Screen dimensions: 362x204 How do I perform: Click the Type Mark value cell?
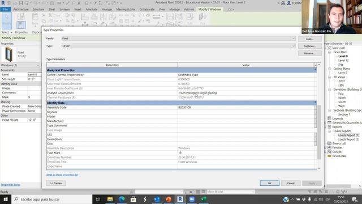tap(246, 152)
